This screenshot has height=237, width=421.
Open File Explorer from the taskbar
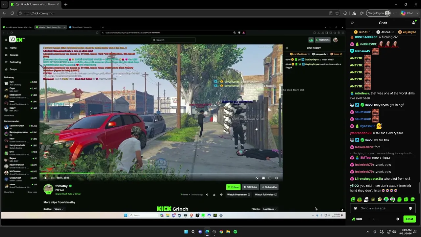tap(228, 232)
